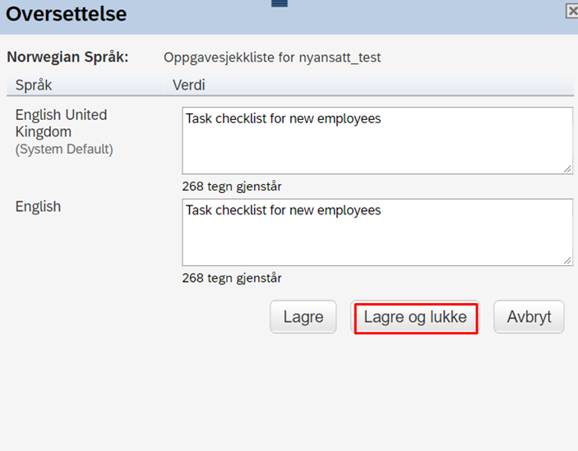Click the (System Default) note
Viewport: 578px width, 451px height.
click(x=64, y=150)
